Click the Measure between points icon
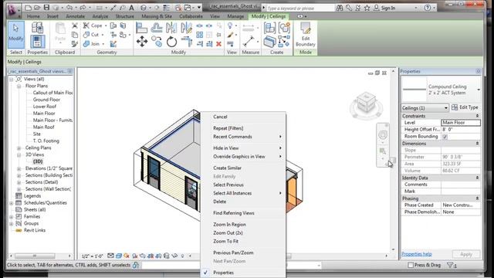The width and height of the screenshot is (494, 278). pos(249,42)
